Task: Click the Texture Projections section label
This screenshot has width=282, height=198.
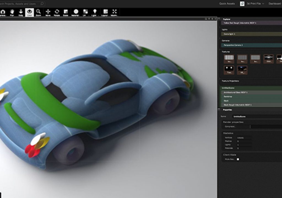Action: click(x=230, y=81)
